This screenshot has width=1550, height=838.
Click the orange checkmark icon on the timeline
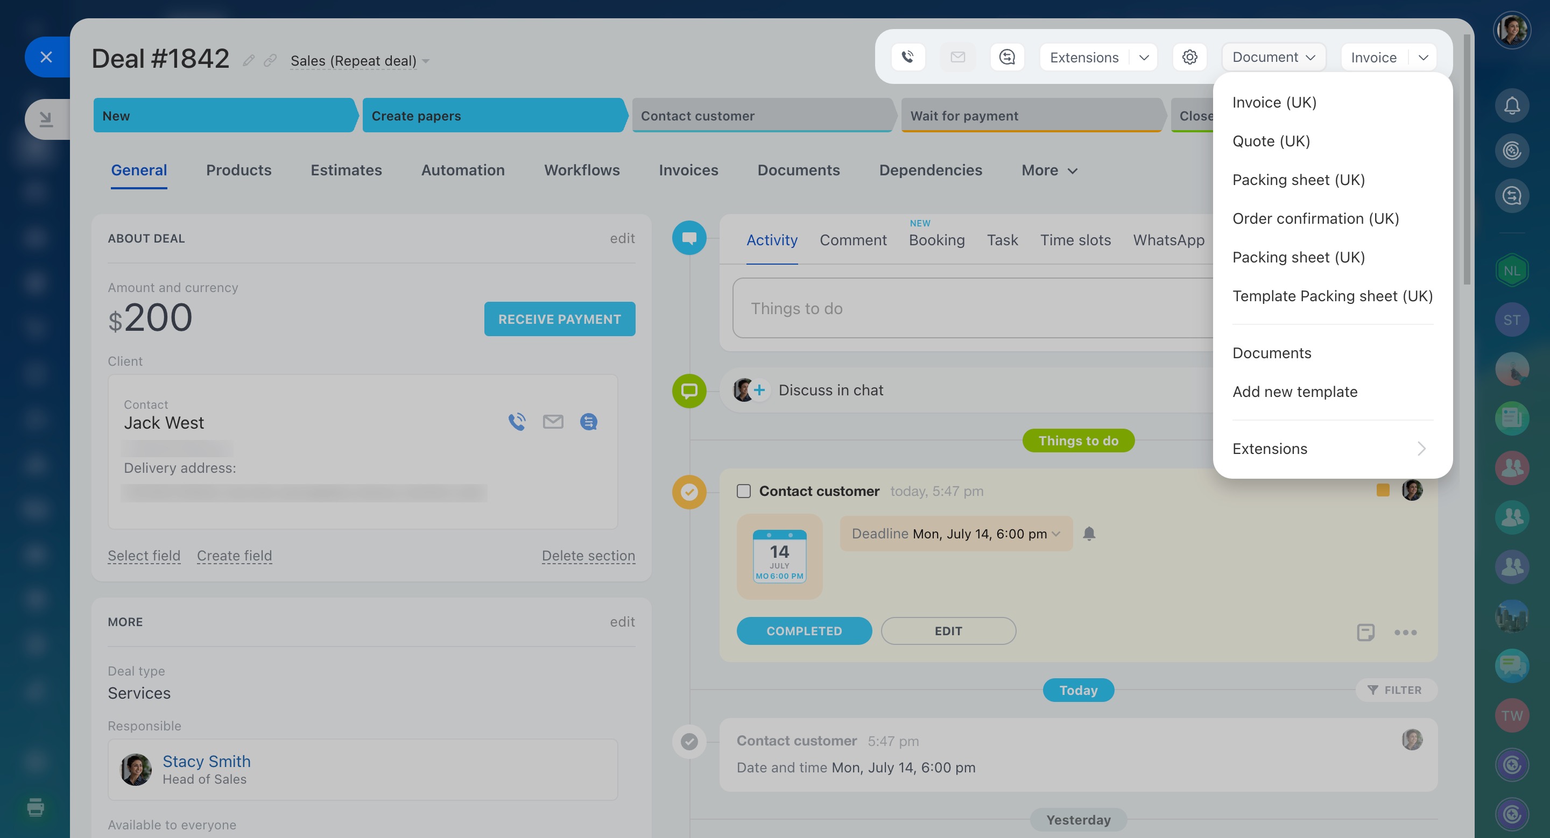click(689, 492)
